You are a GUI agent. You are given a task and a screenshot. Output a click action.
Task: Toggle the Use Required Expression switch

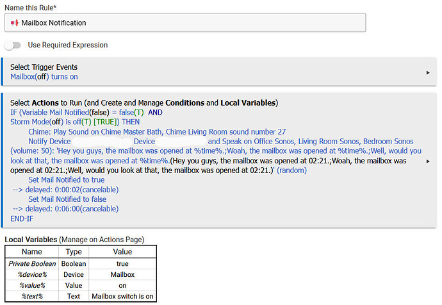13,45
